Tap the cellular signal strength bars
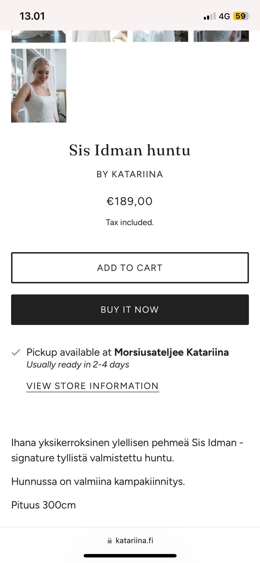260x563 pixels. coord(209,16)
